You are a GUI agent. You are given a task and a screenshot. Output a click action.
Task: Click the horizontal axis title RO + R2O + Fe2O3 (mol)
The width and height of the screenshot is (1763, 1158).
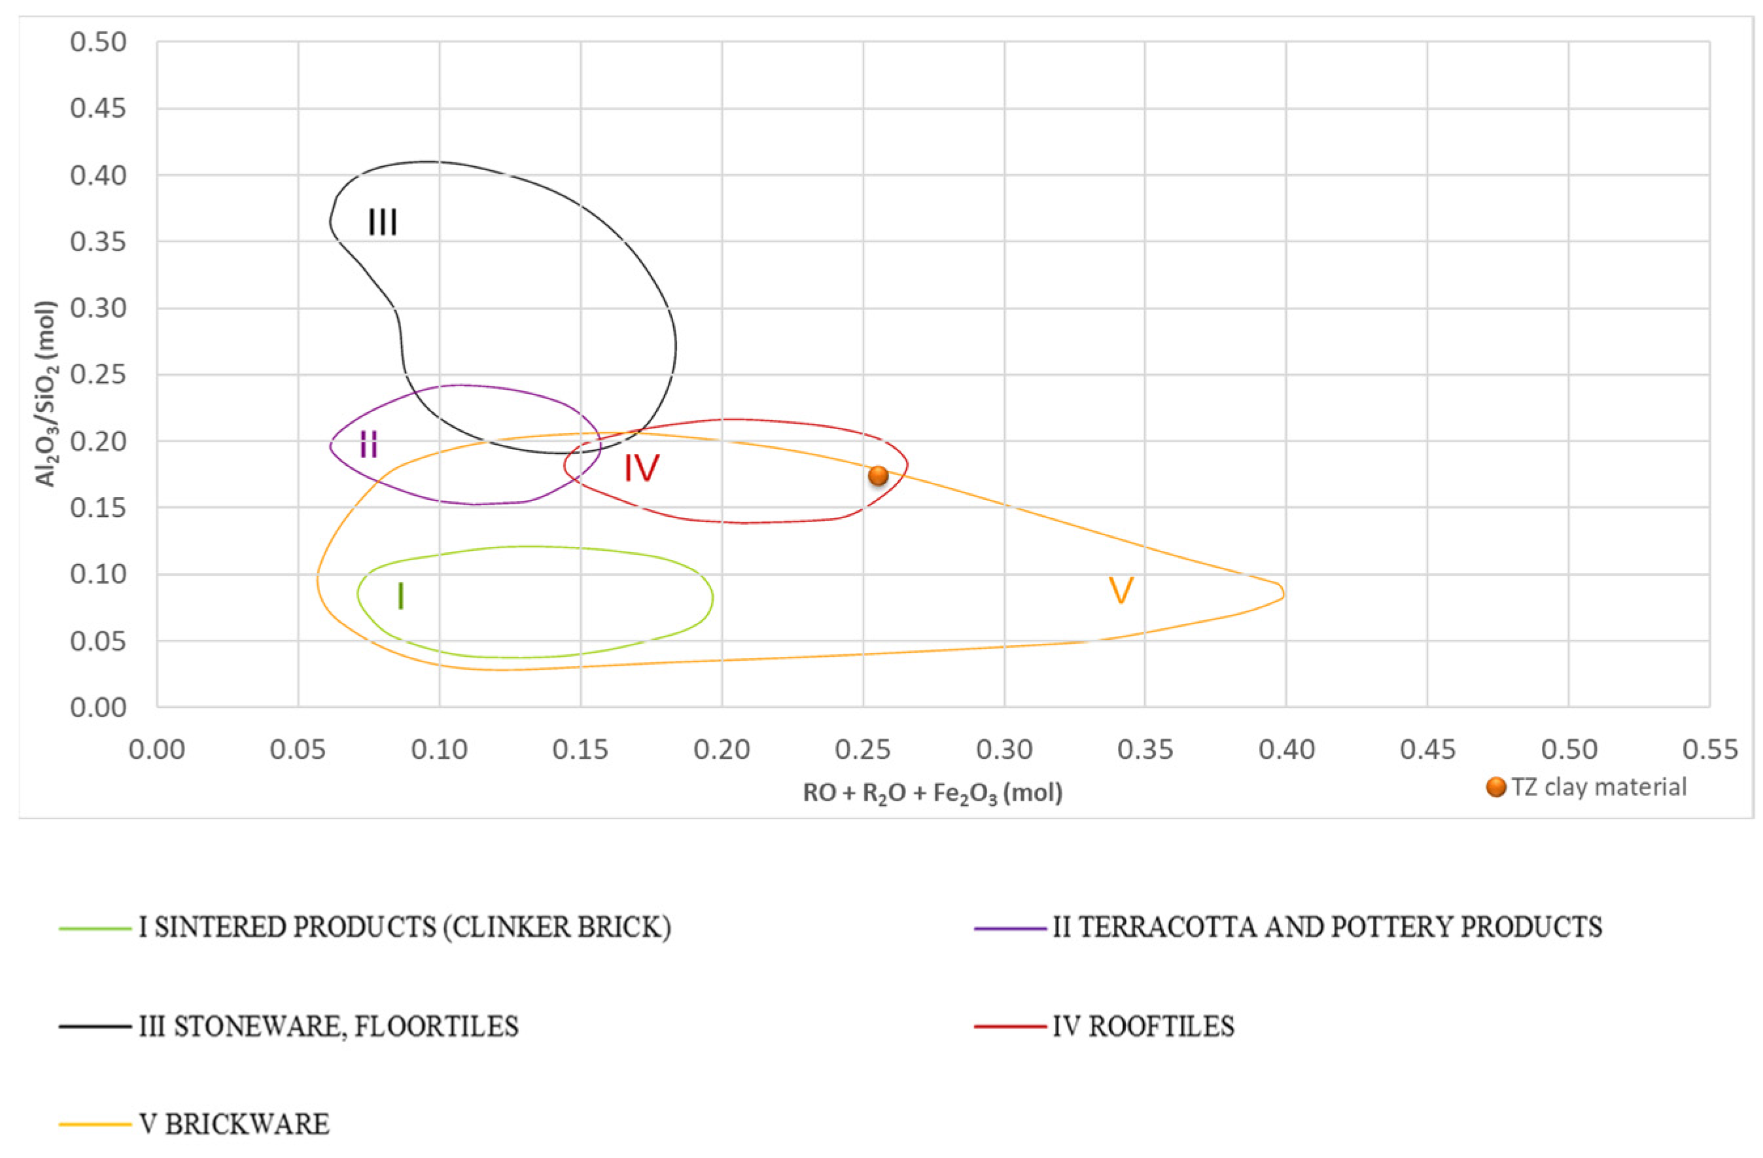tap(933, 794)
